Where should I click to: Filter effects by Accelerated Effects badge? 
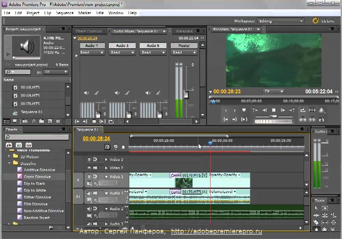9,145
